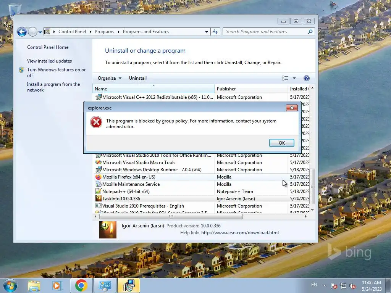Click Notepad++ Team publisher cell
This screenshot has width=391, height=293.
click(235, 192)
